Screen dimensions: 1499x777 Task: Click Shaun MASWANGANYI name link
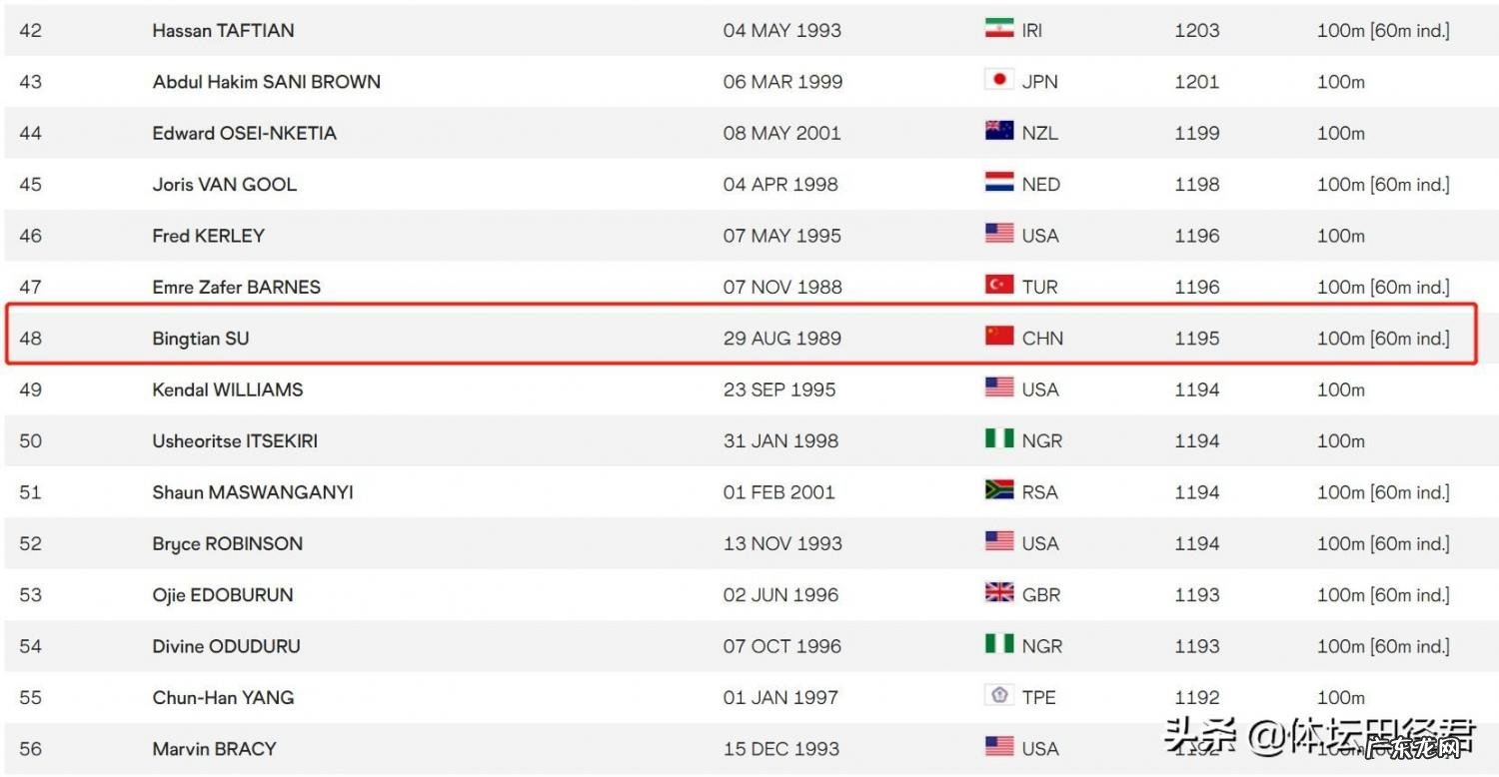click(253, 492)
